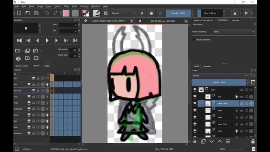Add a duplicate frame

coord(27,51)
